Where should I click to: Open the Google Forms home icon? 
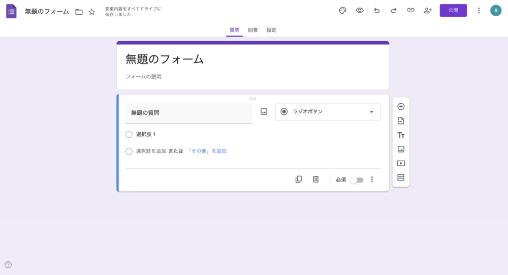tap(11, 11)
